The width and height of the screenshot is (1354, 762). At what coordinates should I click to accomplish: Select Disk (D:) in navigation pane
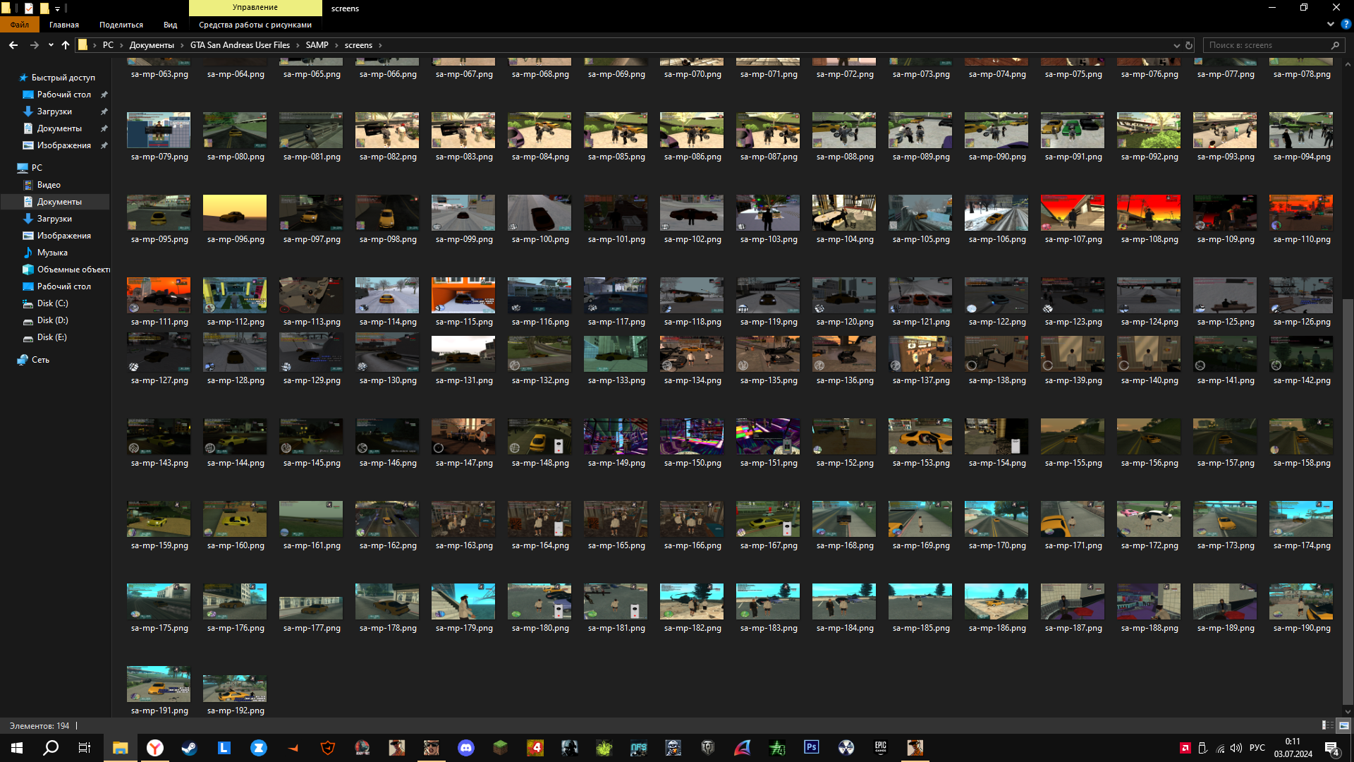point(52,320)
